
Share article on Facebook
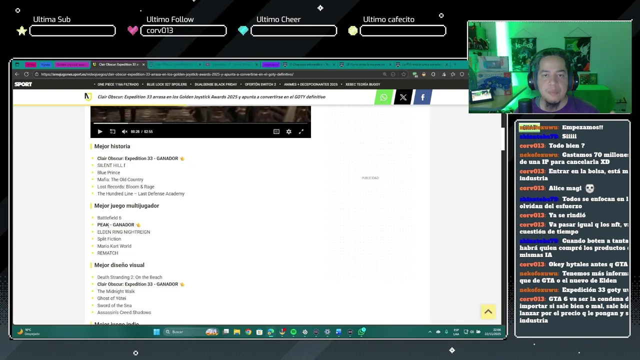[x=422, y=97]
